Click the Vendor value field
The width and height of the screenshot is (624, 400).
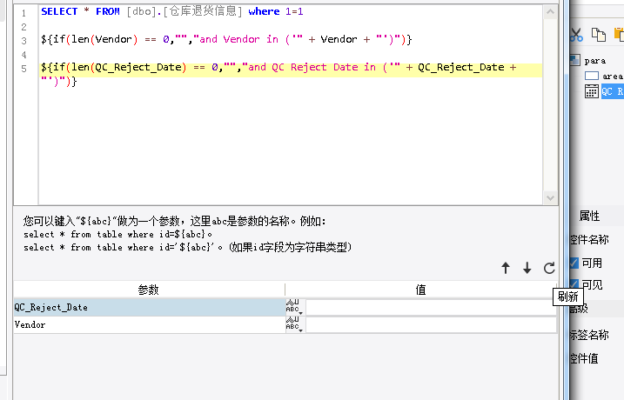coord(431,325)
